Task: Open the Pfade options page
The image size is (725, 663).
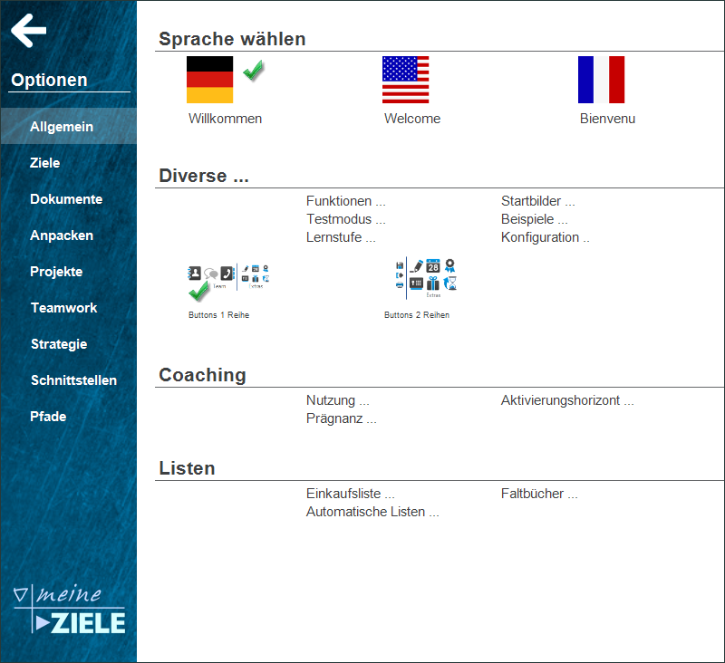Action: point(48,417)
